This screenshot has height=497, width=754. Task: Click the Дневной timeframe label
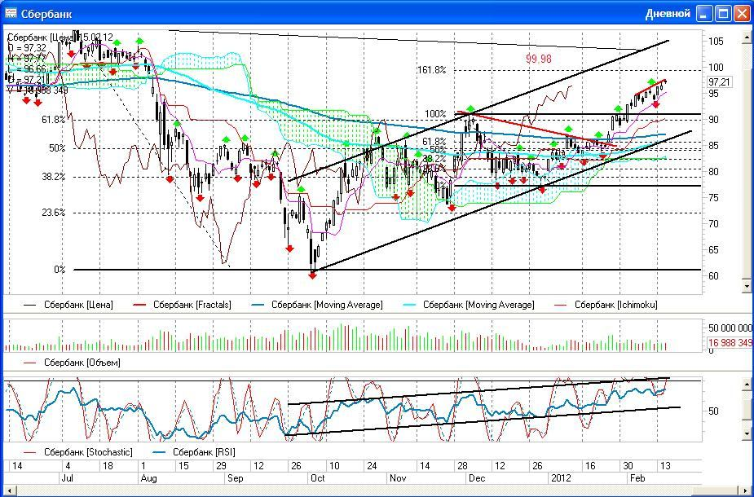(x=668, y=14)
